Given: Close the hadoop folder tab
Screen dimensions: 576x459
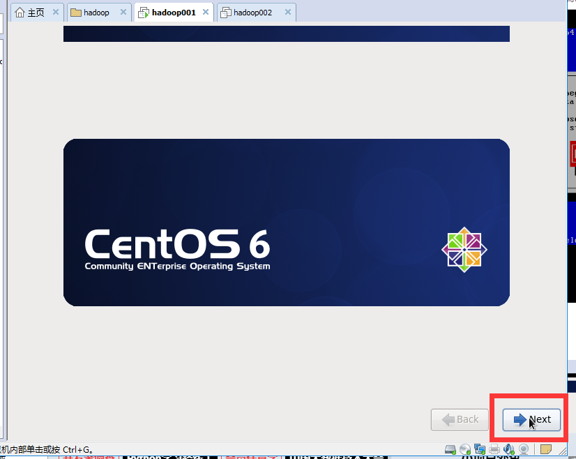Looking at the screenshot, I should pyautogui.click(x=123, y=12).
